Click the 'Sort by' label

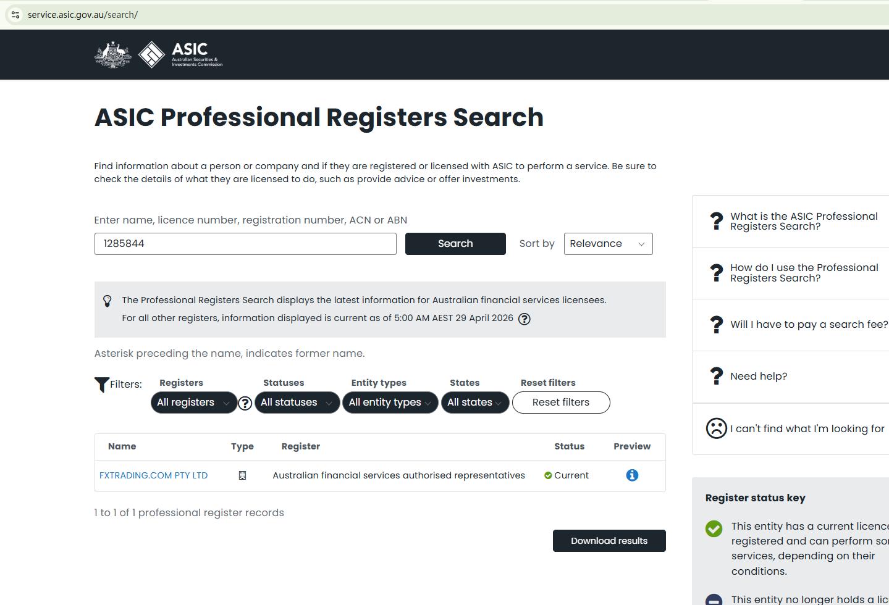(537, 244)
